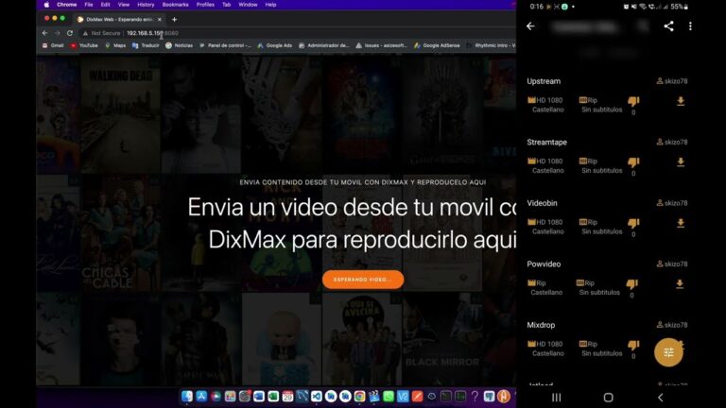Dislike the Streamtape link with thumbs-down
Image resolution: width=726 pixels, height=408 pixels.
(633, 162)
